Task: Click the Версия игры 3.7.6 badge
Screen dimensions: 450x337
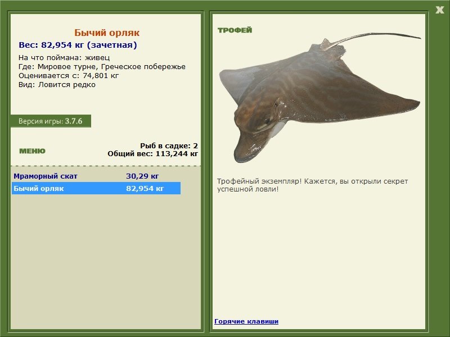Action: pos(51,121)
